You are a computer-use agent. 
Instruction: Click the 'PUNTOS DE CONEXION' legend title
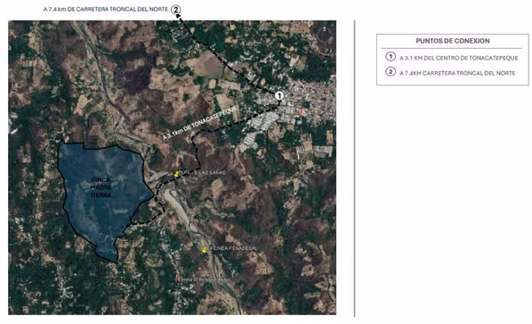[453, 41]
